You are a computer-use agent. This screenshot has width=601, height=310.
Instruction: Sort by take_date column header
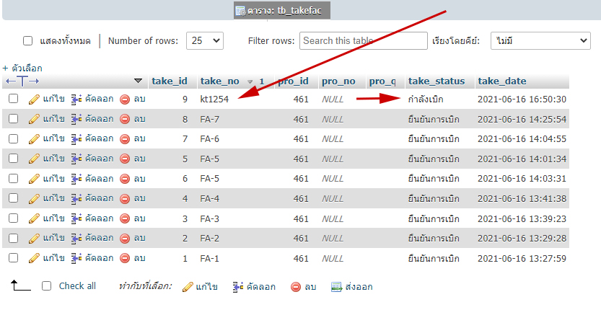tap(501, 81)
